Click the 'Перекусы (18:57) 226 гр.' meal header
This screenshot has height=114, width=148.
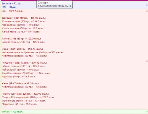click(x=25, y=94)
